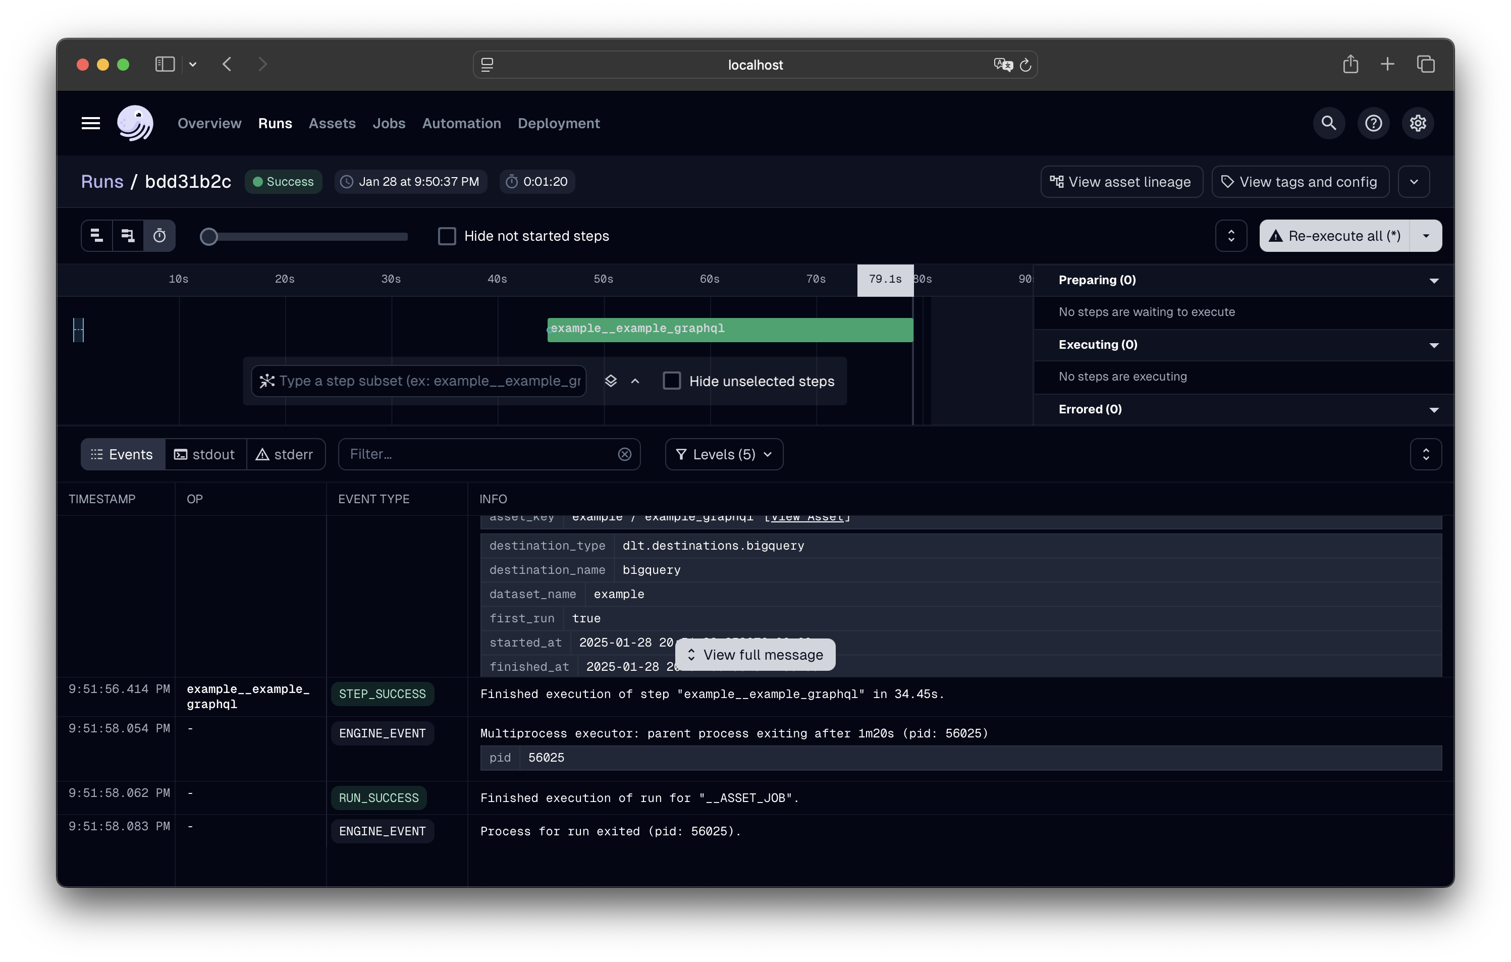Viewport: 1511px width, 962px height.
Task: Click the reload/refresh icon in browser bar
Action: [1024, 63]
